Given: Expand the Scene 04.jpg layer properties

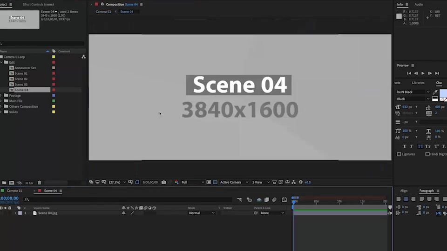Looking at the screenshot, I should coord(15,213).
